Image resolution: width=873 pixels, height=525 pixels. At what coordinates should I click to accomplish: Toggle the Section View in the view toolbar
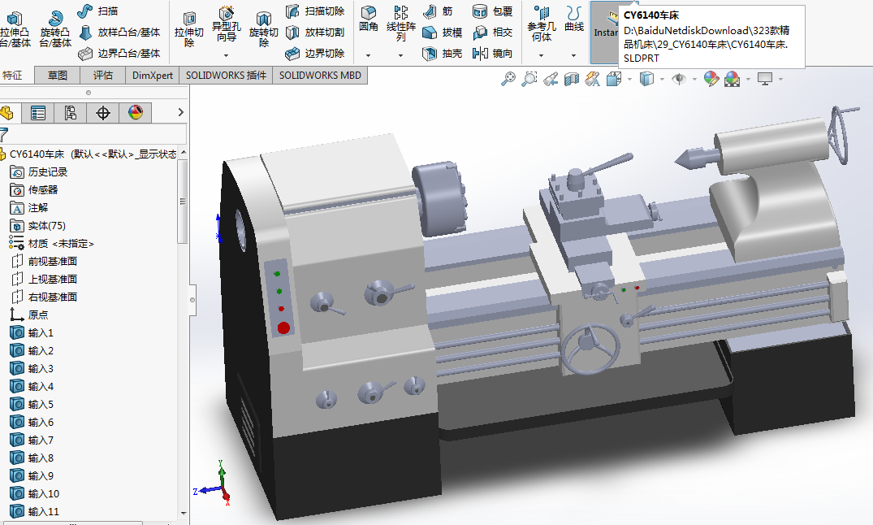pyautogui.click(x=570, y=78)
